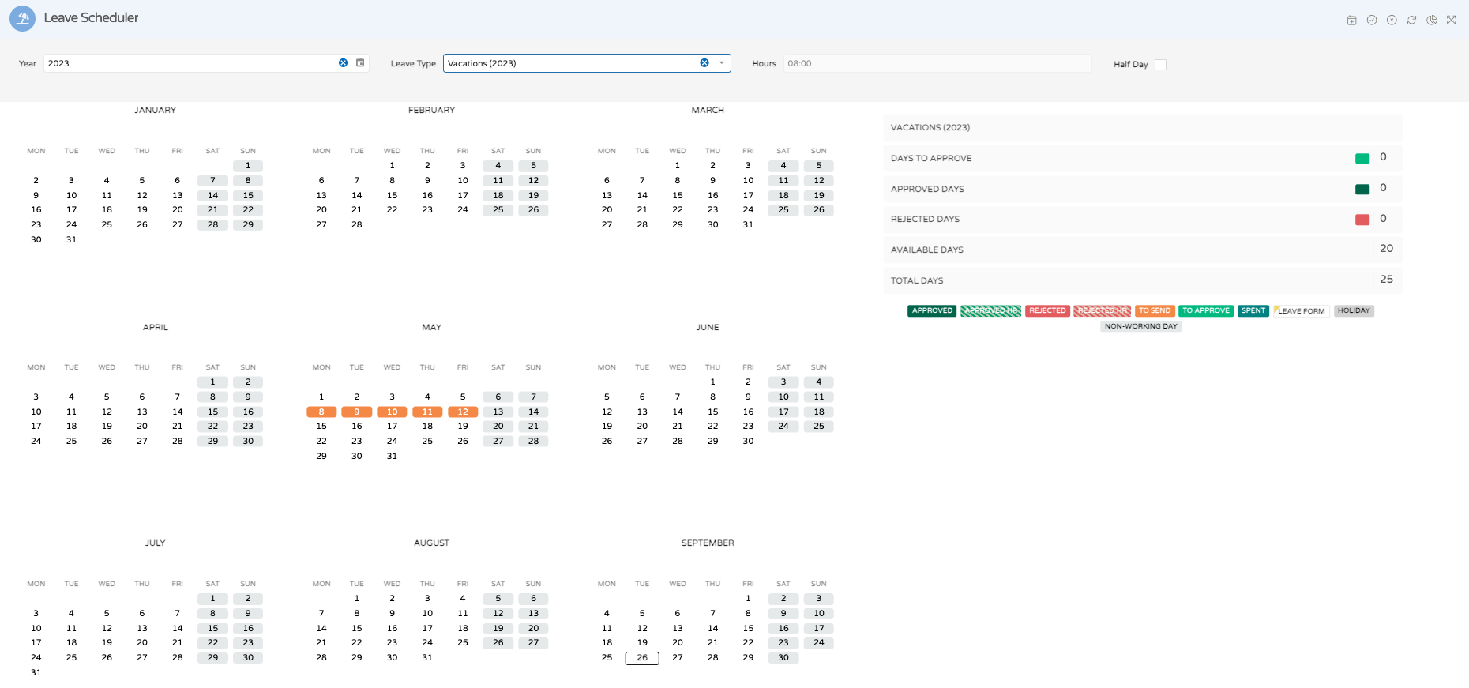1469x688 pixels.
Task: Click the NON-WORKING DAY legend badge
Action: coord(1140,326)
